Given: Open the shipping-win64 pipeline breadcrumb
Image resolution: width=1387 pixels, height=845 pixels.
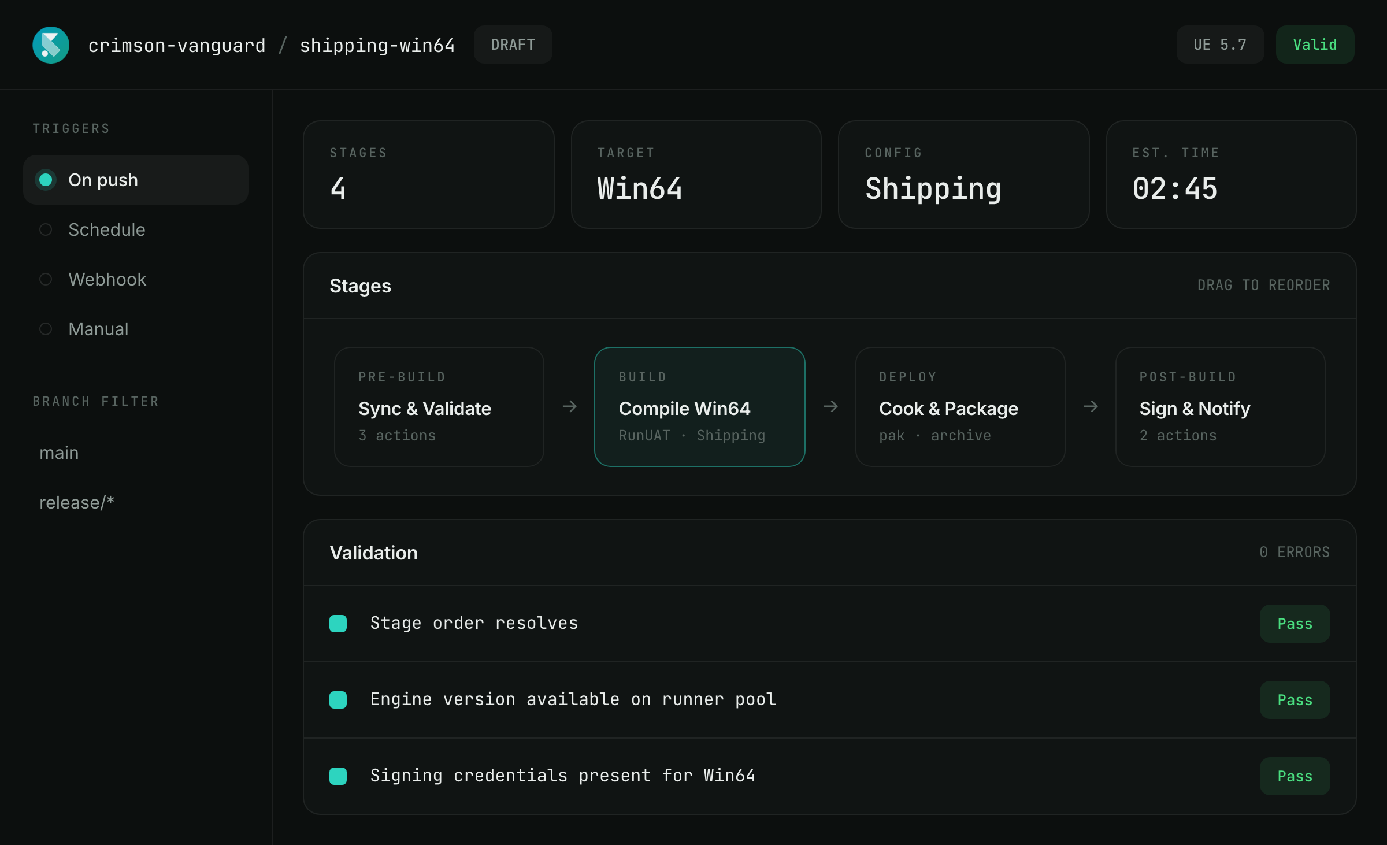Looking at the screenshot, I should click(x=377, y=45).
